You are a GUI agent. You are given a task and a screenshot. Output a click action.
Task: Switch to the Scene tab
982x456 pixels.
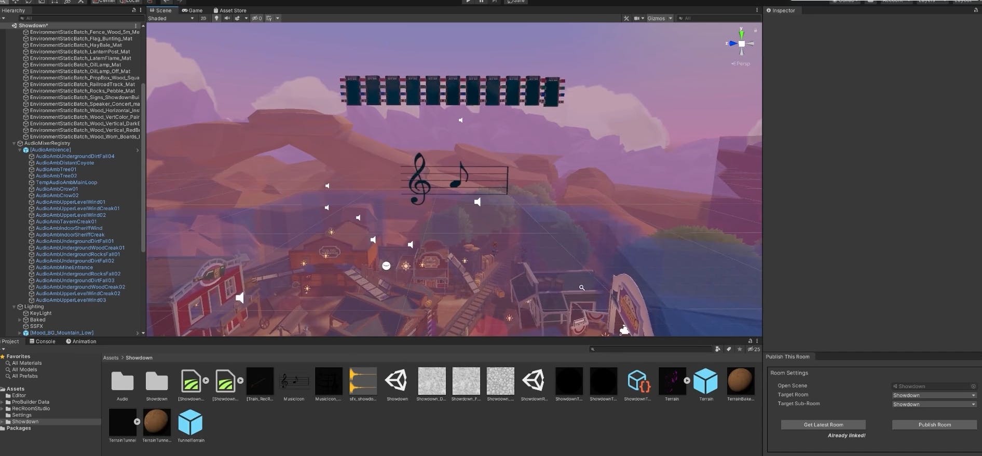point(161,10)
